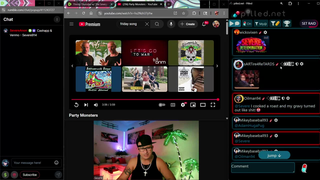The image size is (320, 180).
Task: Switch to theater mode view
Action: tap(203, 105)
